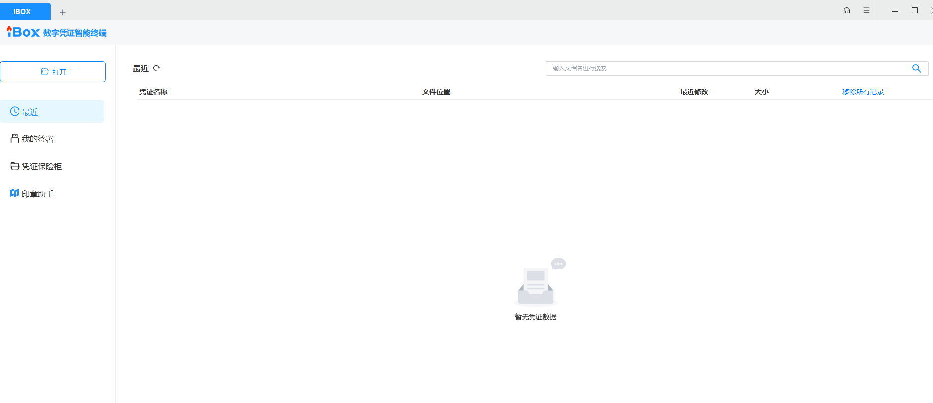This screenshot has width=933, height=403.
Task: Click the 凭证名称 column header
Action: [153, 92]
